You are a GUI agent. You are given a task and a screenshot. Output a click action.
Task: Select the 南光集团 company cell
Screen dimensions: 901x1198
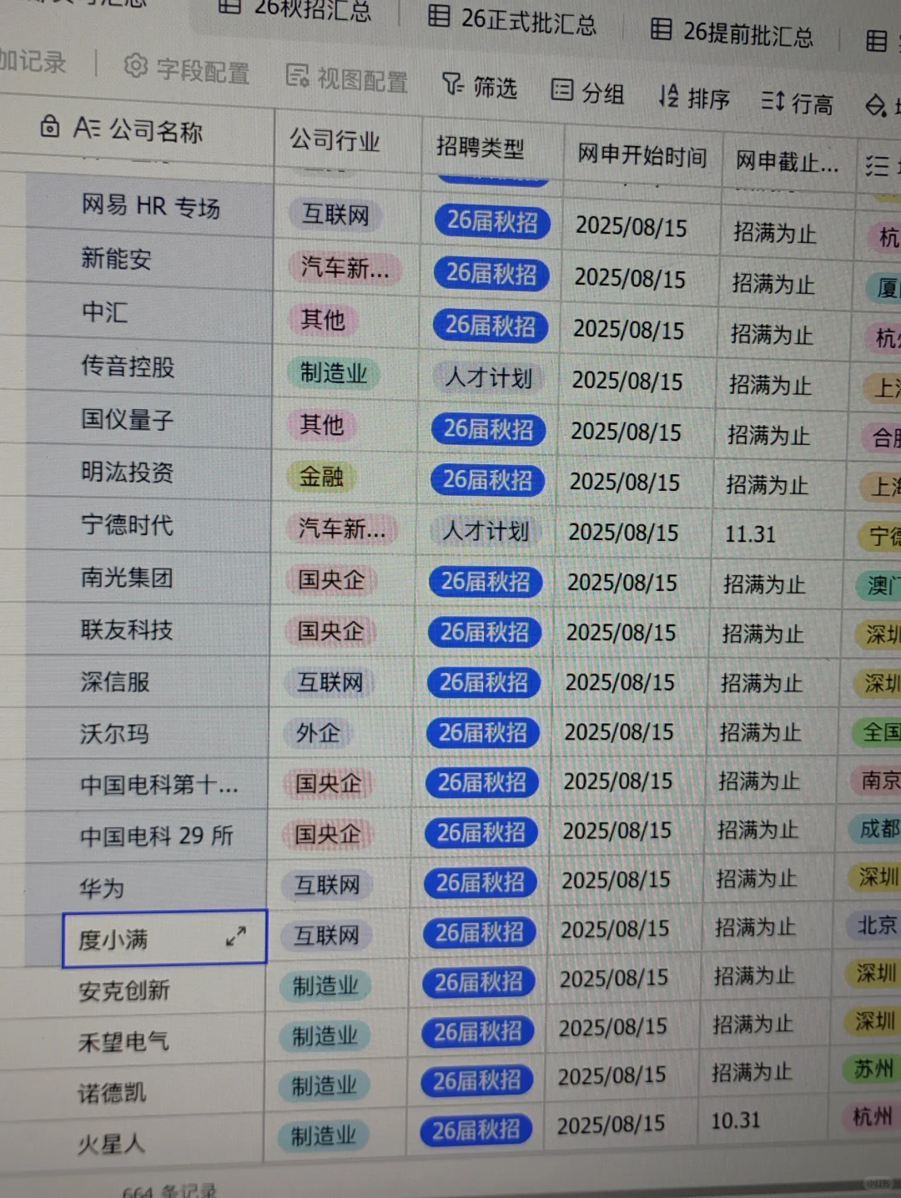[148, 577]
